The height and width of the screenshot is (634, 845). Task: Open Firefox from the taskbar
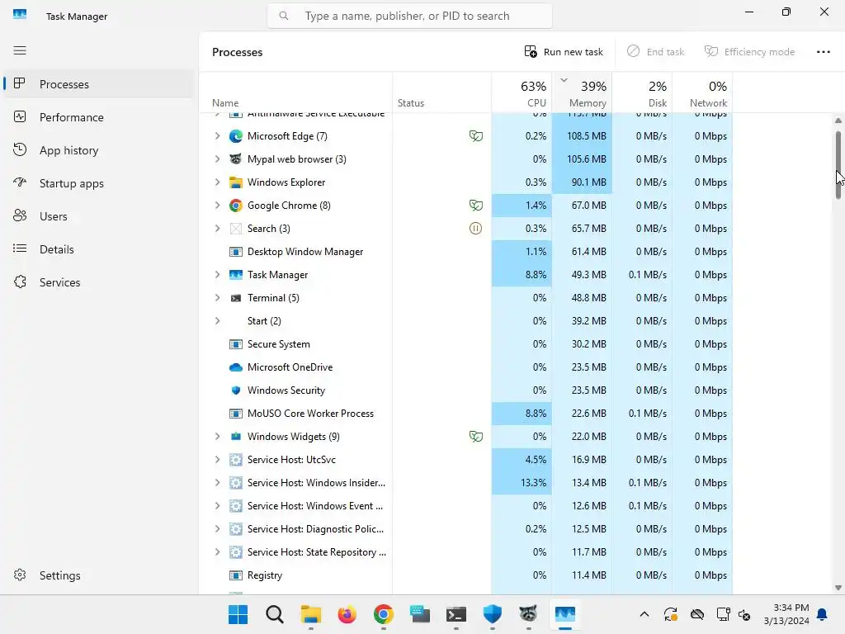point(347,614)
